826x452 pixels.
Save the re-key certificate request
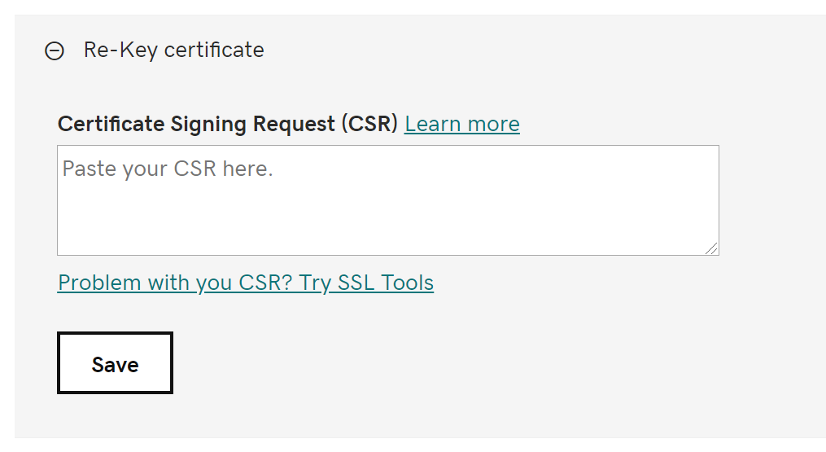click(x=115, y=363)
